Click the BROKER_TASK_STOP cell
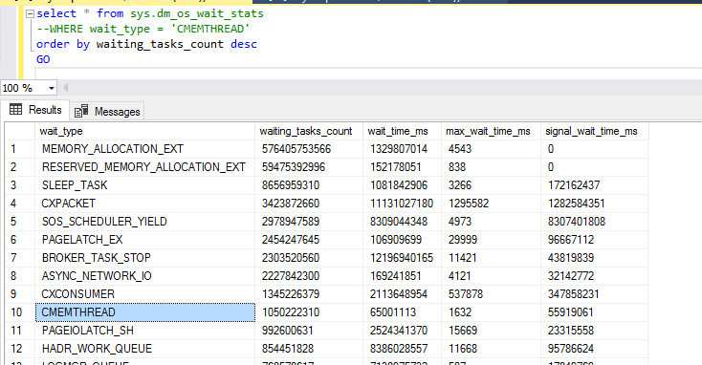Screen dimensions: 702x365 pos(144,258)
